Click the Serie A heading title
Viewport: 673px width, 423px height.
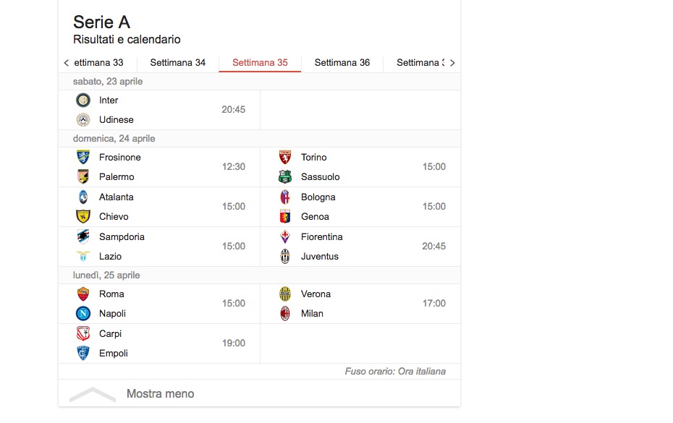(x=102, y=22)
